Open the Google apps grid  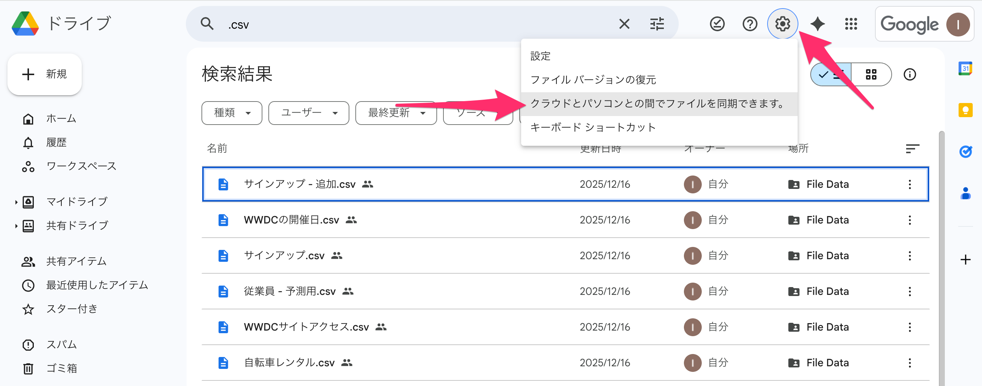(x=850, y=24)
